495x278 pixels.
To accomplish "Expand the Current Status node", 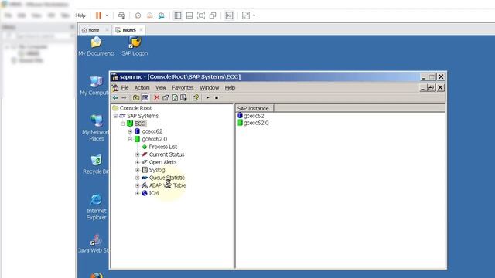I will (138, 154).
